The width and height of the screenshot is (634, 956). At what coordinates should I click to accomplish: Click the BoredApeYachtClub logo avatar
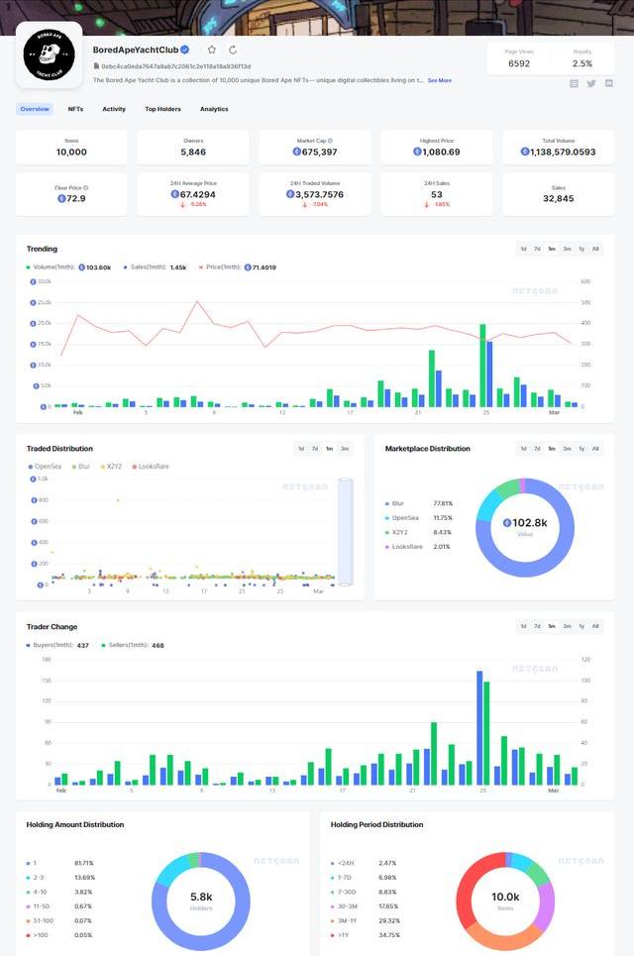point(49,54)
